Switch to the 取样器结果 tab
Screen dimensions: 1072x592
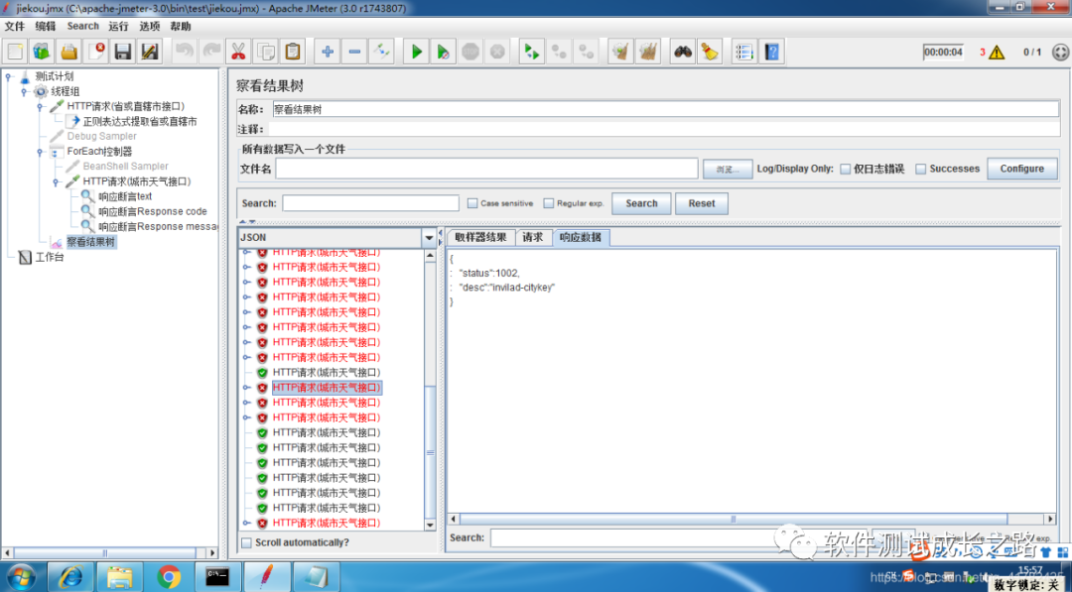click(480, 237)
